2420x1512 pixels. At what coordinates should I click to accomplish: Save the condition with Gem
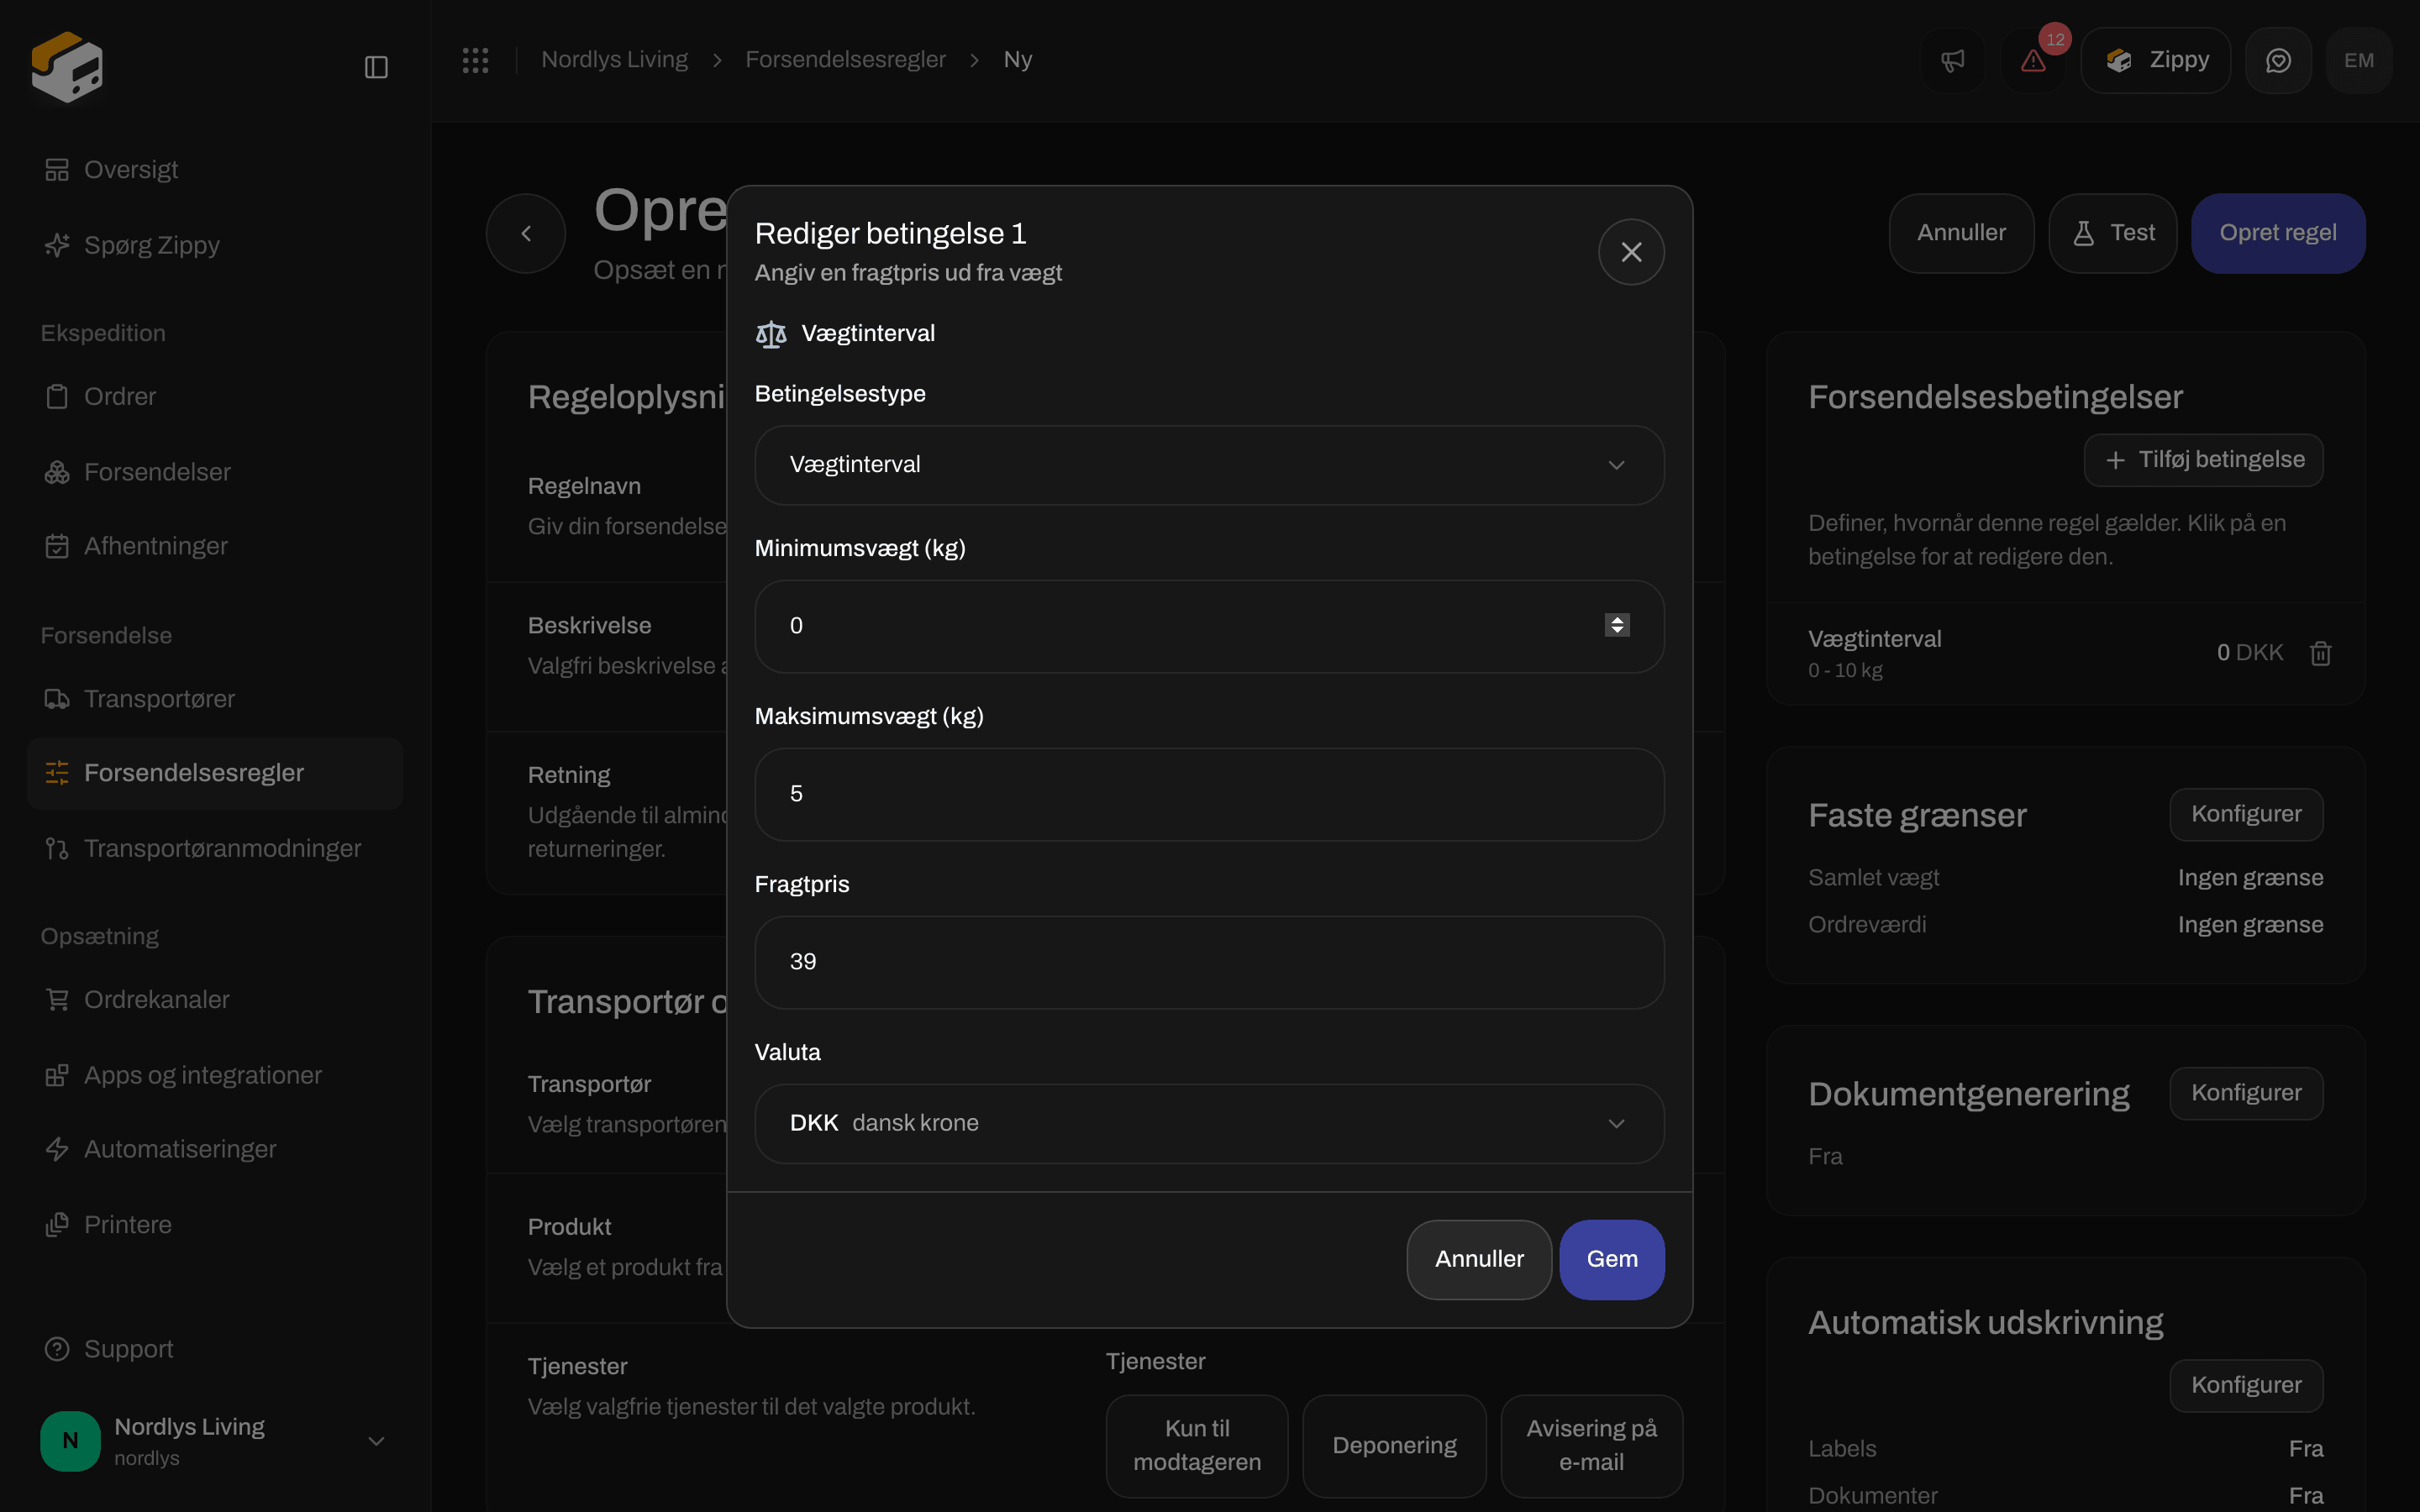point(1612,1259)
